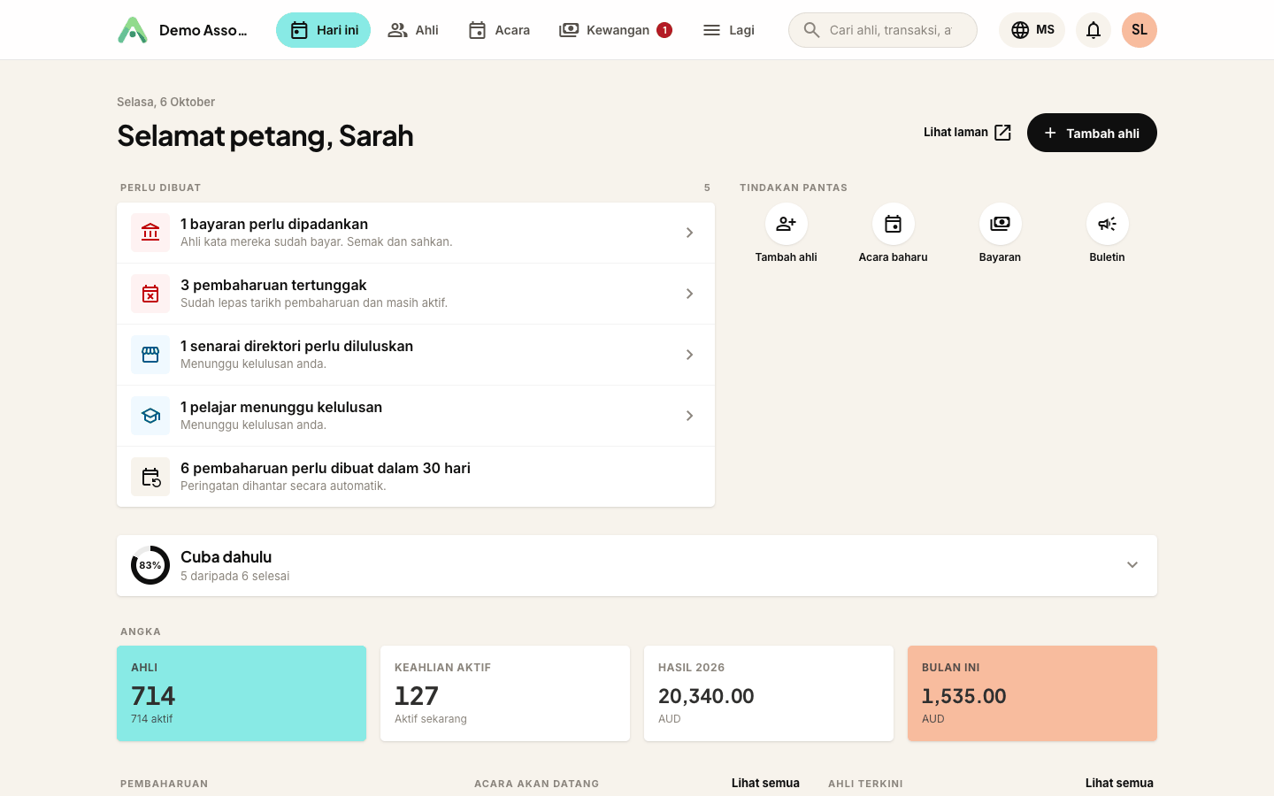Click the Demo Association logo icon
1274x796 pixels.
pyautogui.click(x=133, y=30)
